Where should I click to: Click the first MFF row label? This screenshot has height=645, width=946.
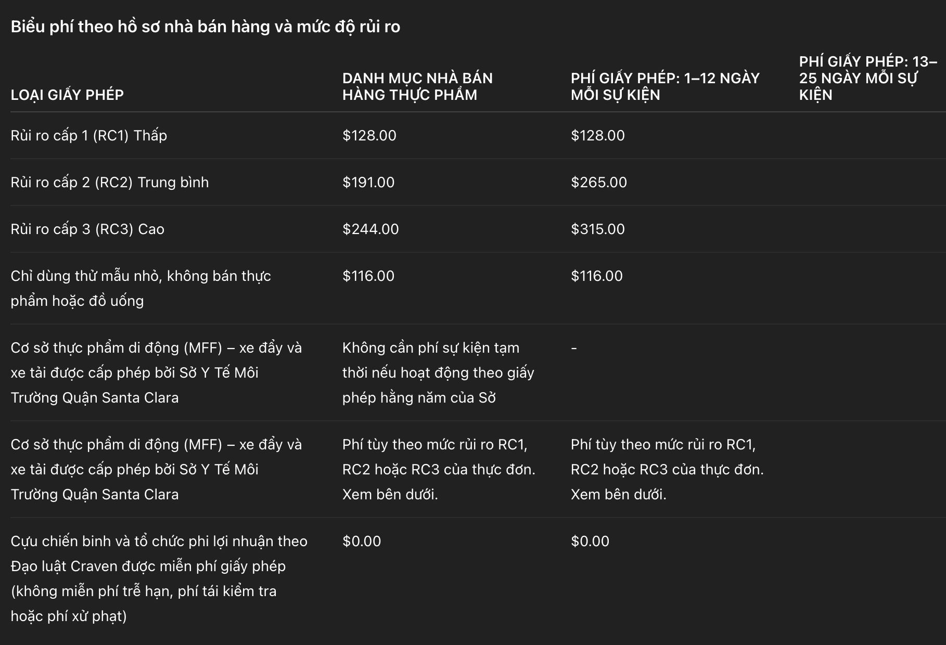click(x=156, y=372)
